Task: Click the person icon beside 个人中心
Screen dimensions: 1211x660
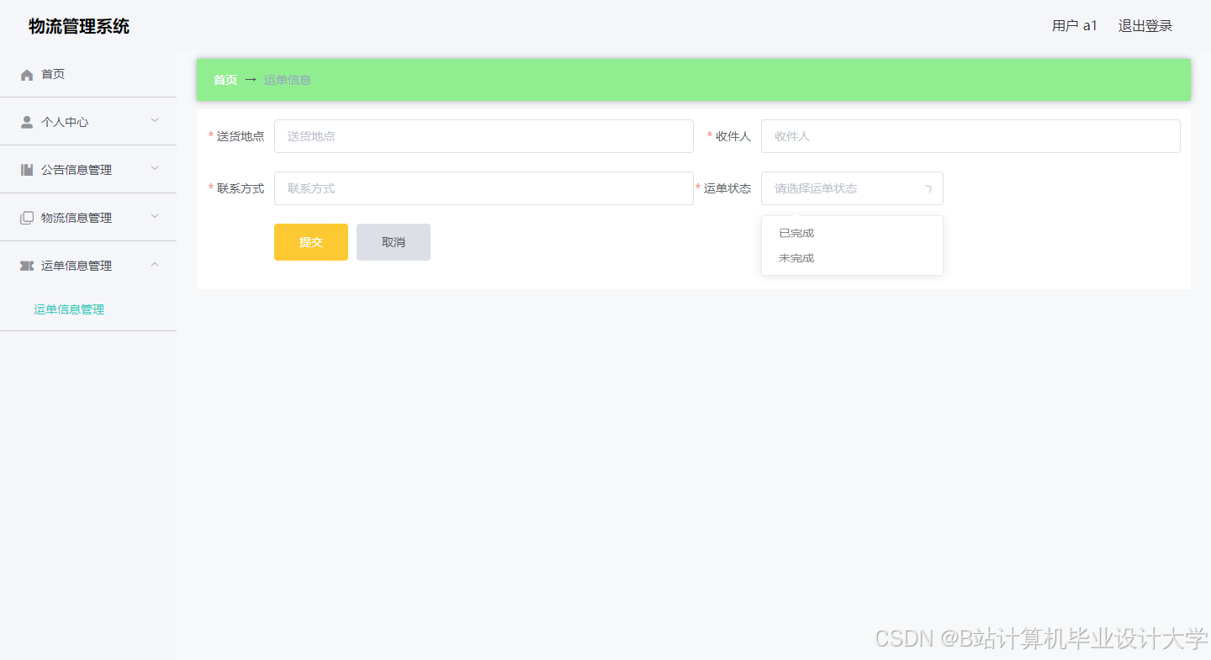Action: (x=27, y=122)
